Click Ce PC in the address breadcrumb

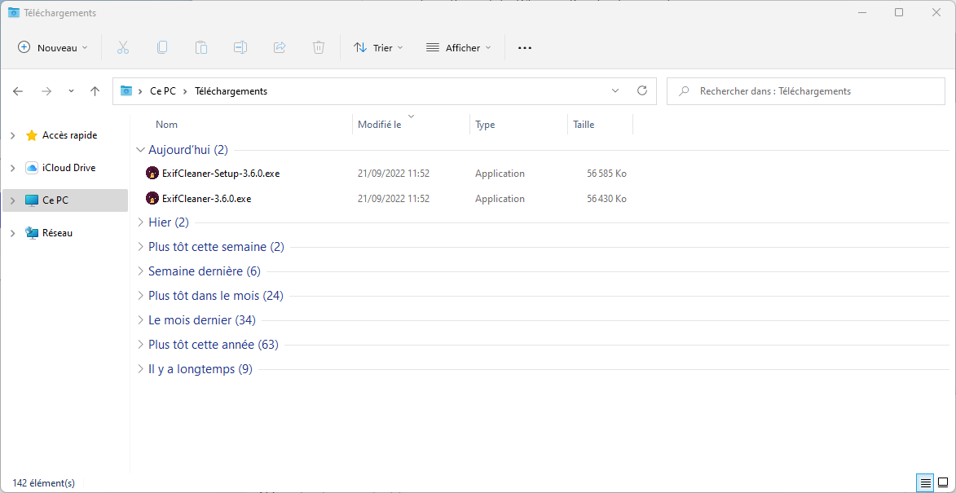tap(163, 91)
